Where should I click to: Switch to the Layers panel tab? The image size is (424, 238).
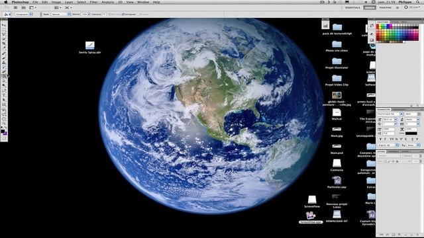point(382,151)
